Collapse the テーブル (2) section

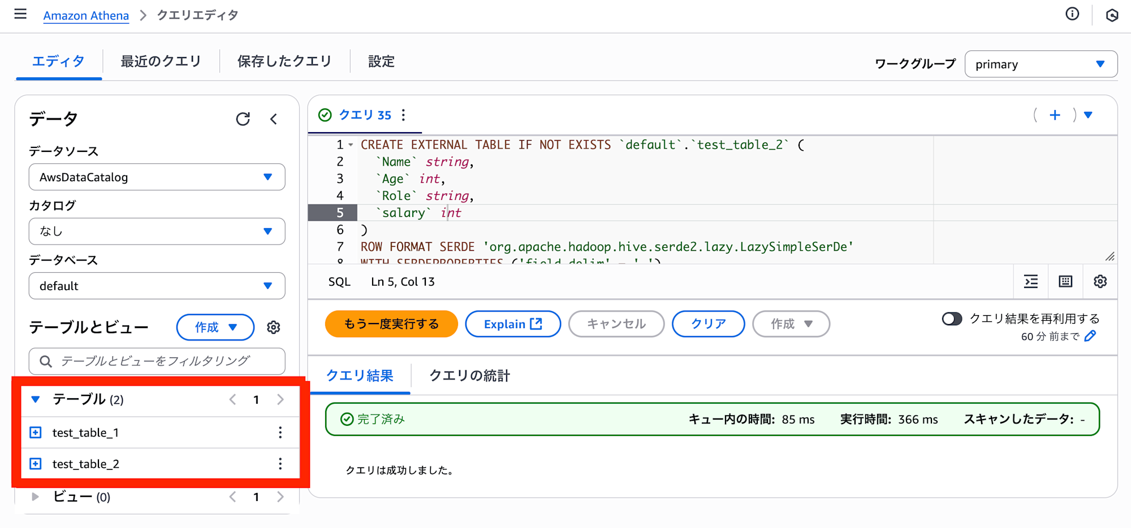click(36, 400)
